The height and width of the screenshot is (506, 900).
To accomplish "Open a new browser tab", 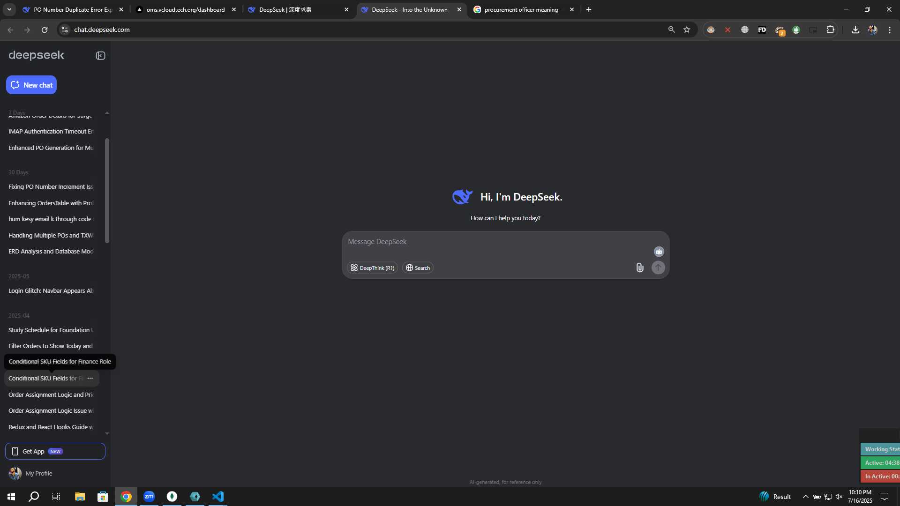I will tap(589, 9).
